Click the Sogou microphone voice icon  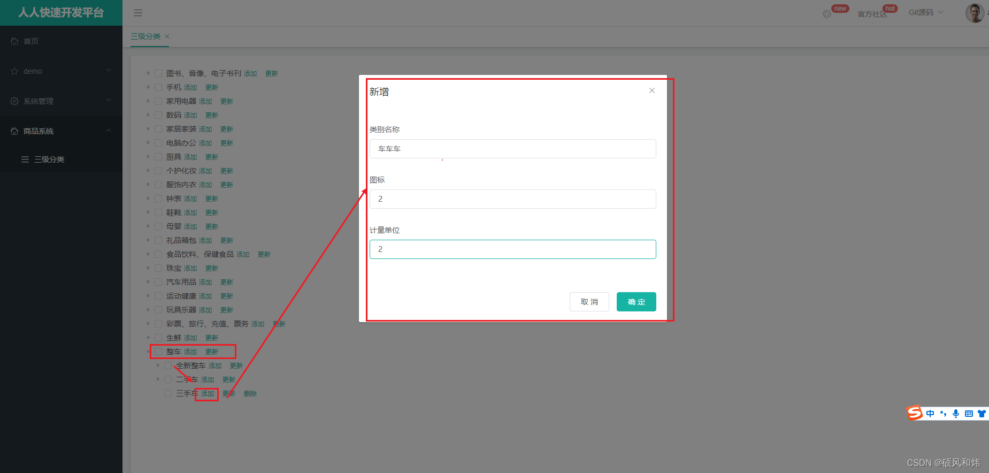956,414
